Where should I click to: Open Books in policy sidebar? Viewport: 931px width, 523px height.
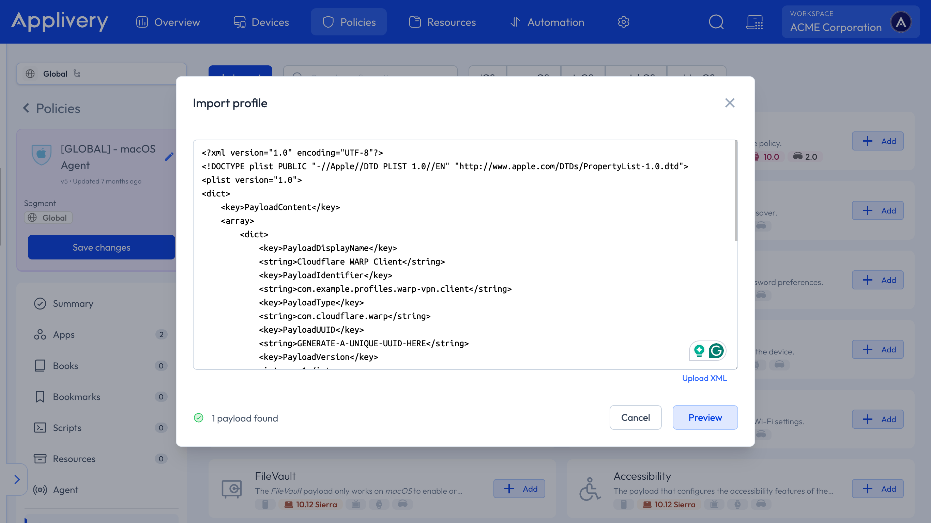pyautogui.click(x=101, y=366)
